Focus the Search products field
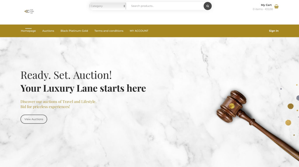 point(165,6)
